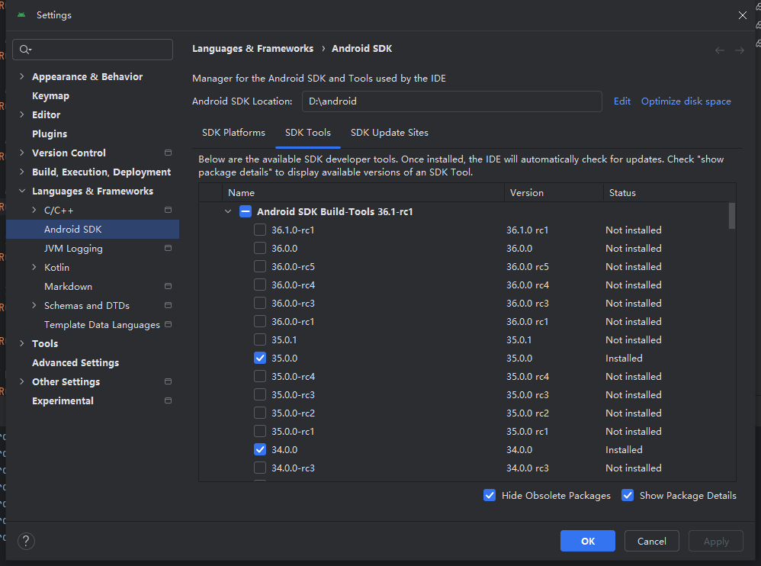Click the search magnifier icon
Viewport: 761px width, 566px height.
point(25,50)
